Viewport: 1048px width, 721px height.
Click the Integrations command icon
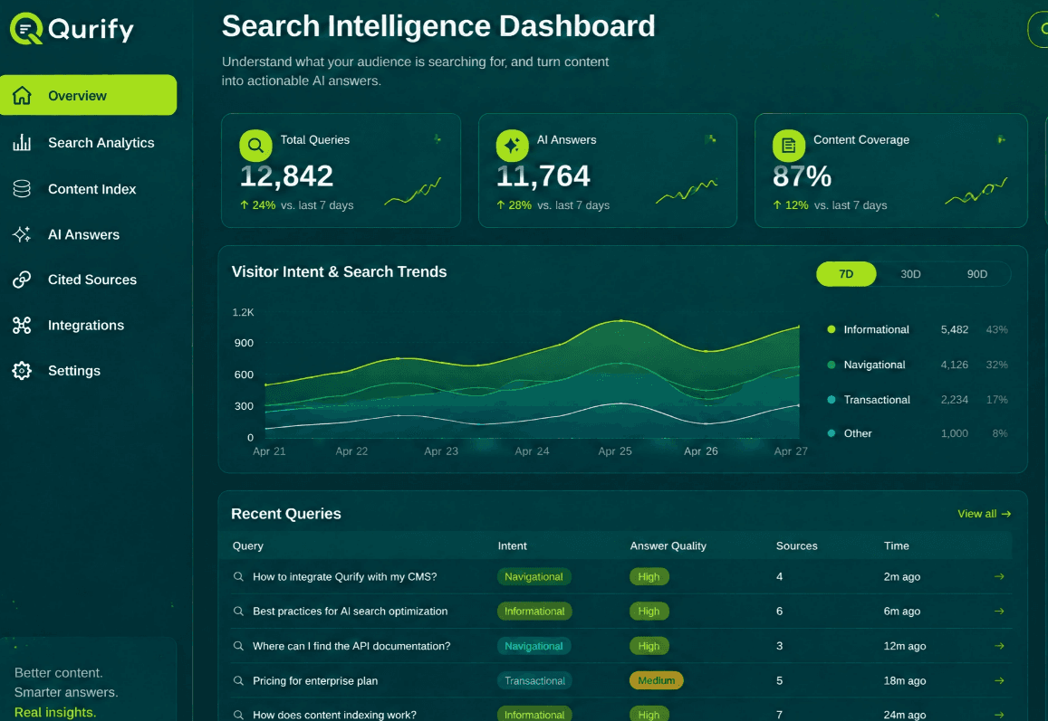tap(22, 325)
